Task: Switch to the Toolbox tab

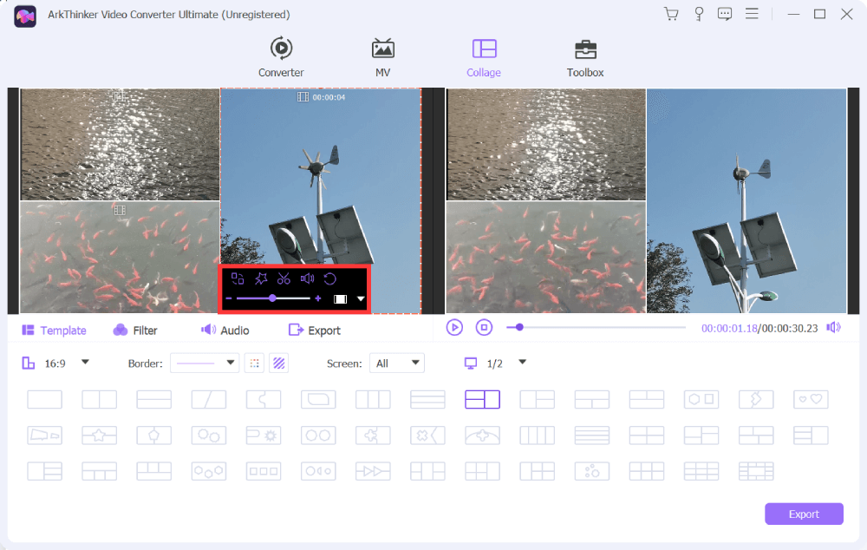Action: pos(585,57)
